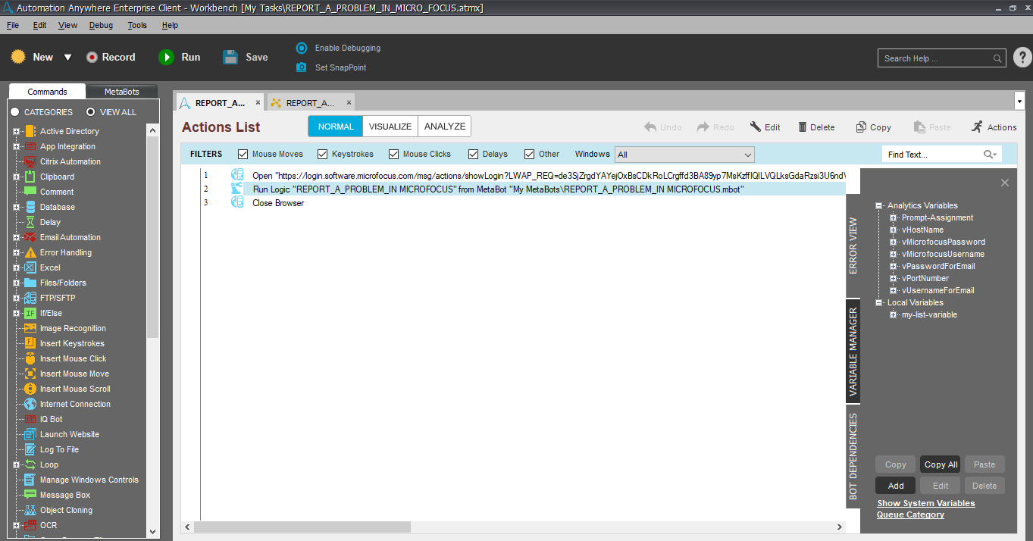Select the Image Recognition command icon
The height and width of the screenshot is (541, 1033).
(x=30, y=328)
